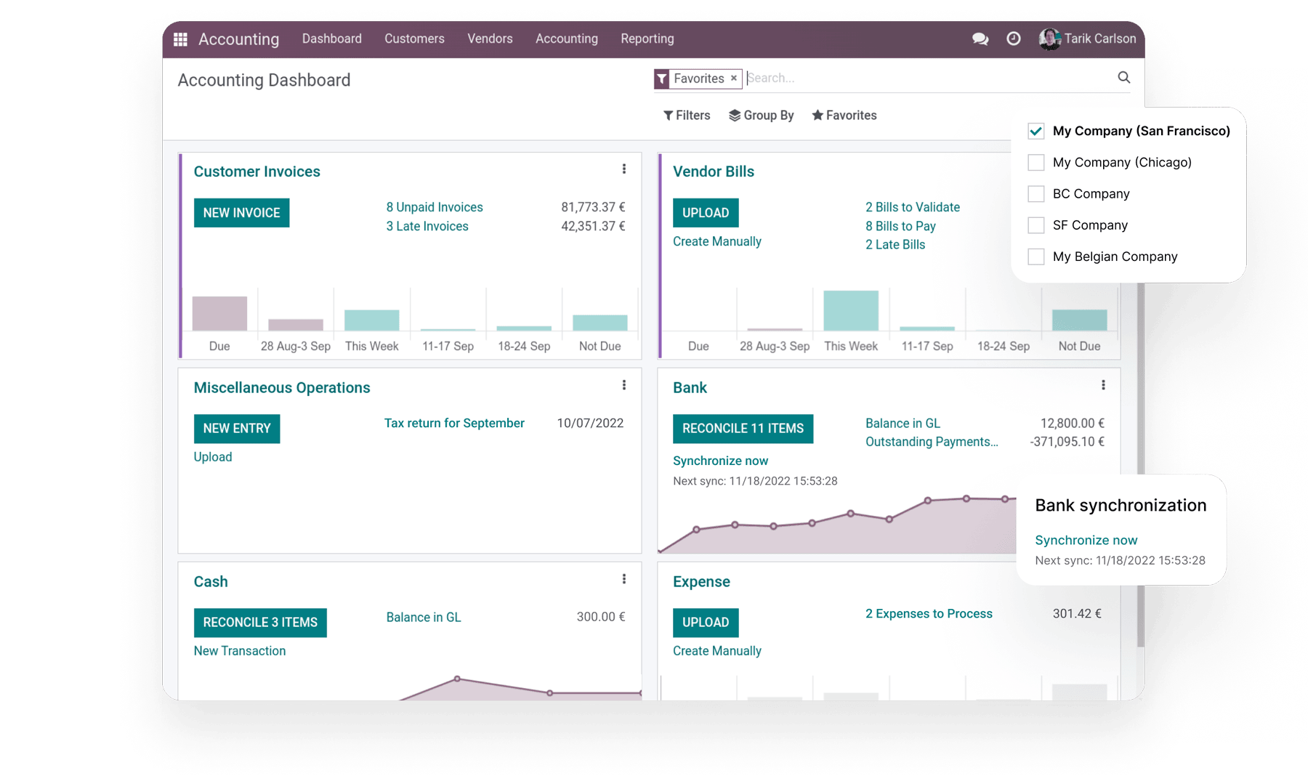Open the Customer Invoices card options menu
This screenshot has height=784, width=1308.
click(x=623, y=169)
